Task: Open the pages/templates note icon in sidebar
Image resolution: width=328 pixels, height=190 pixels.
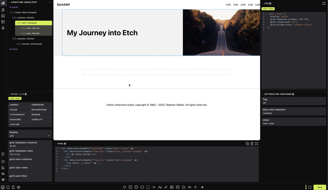Action: 3,10
